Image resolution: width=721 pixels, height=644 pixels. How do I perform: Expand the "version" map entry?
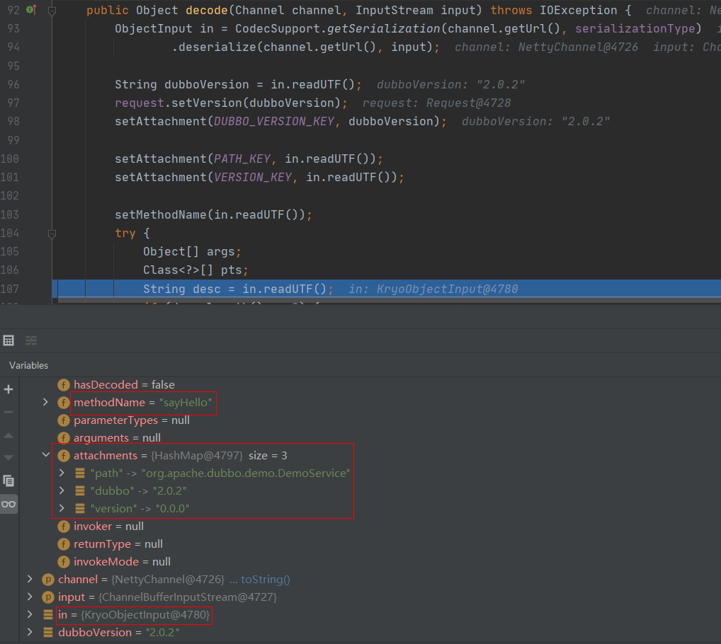[63, 508]
